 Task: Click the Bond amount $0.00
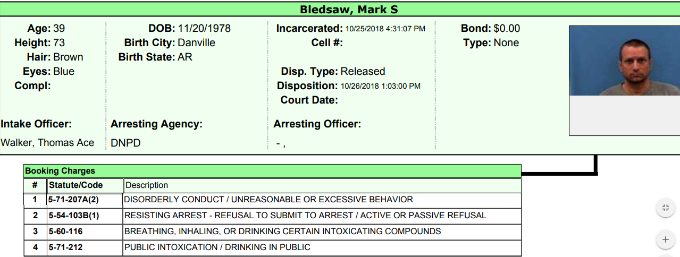tap(507, 29)
